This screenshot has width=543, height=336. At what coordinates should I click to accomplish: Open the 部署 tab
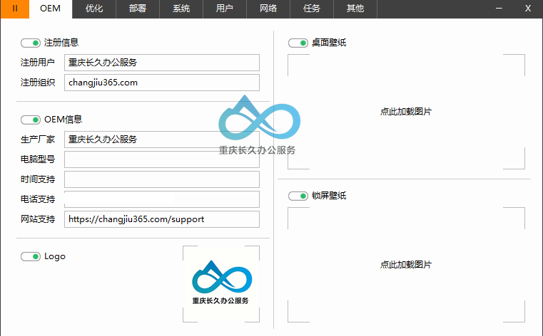[x=138, y=9]
